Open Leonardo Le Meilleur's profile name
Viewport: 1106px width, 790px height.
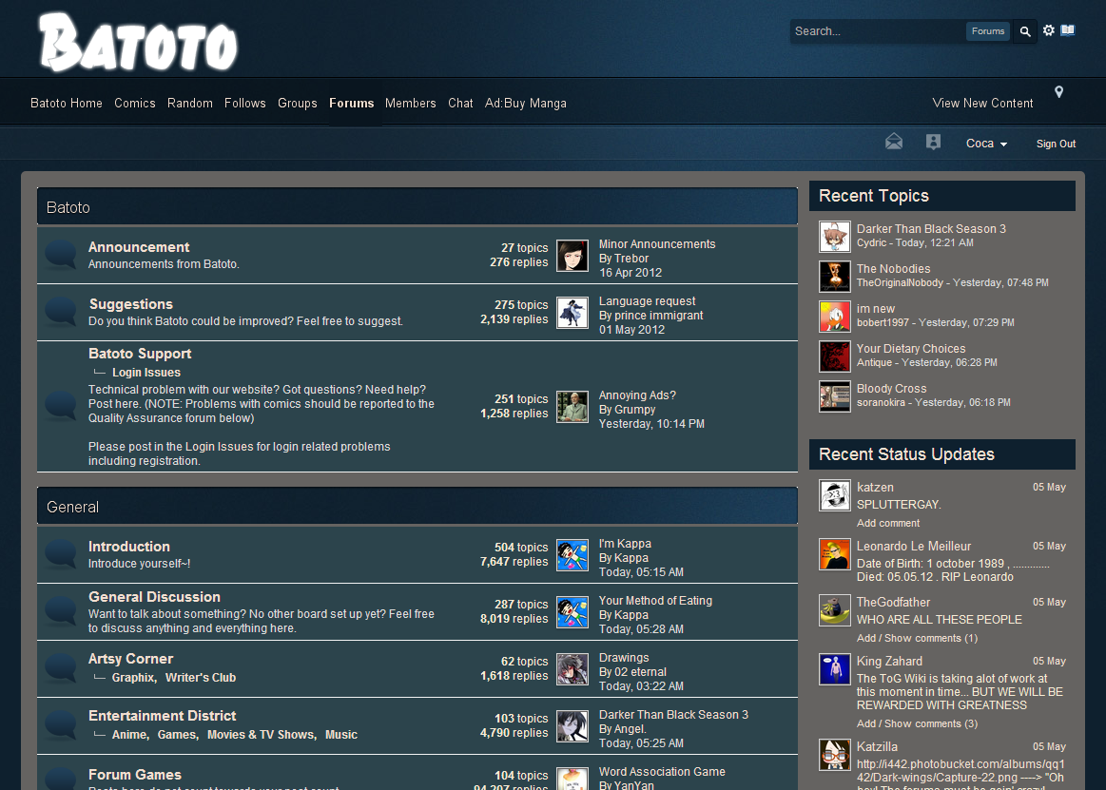pos(914,546)
